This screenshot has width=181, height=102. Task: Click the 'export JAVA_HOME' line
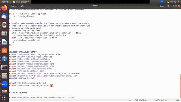35,54
